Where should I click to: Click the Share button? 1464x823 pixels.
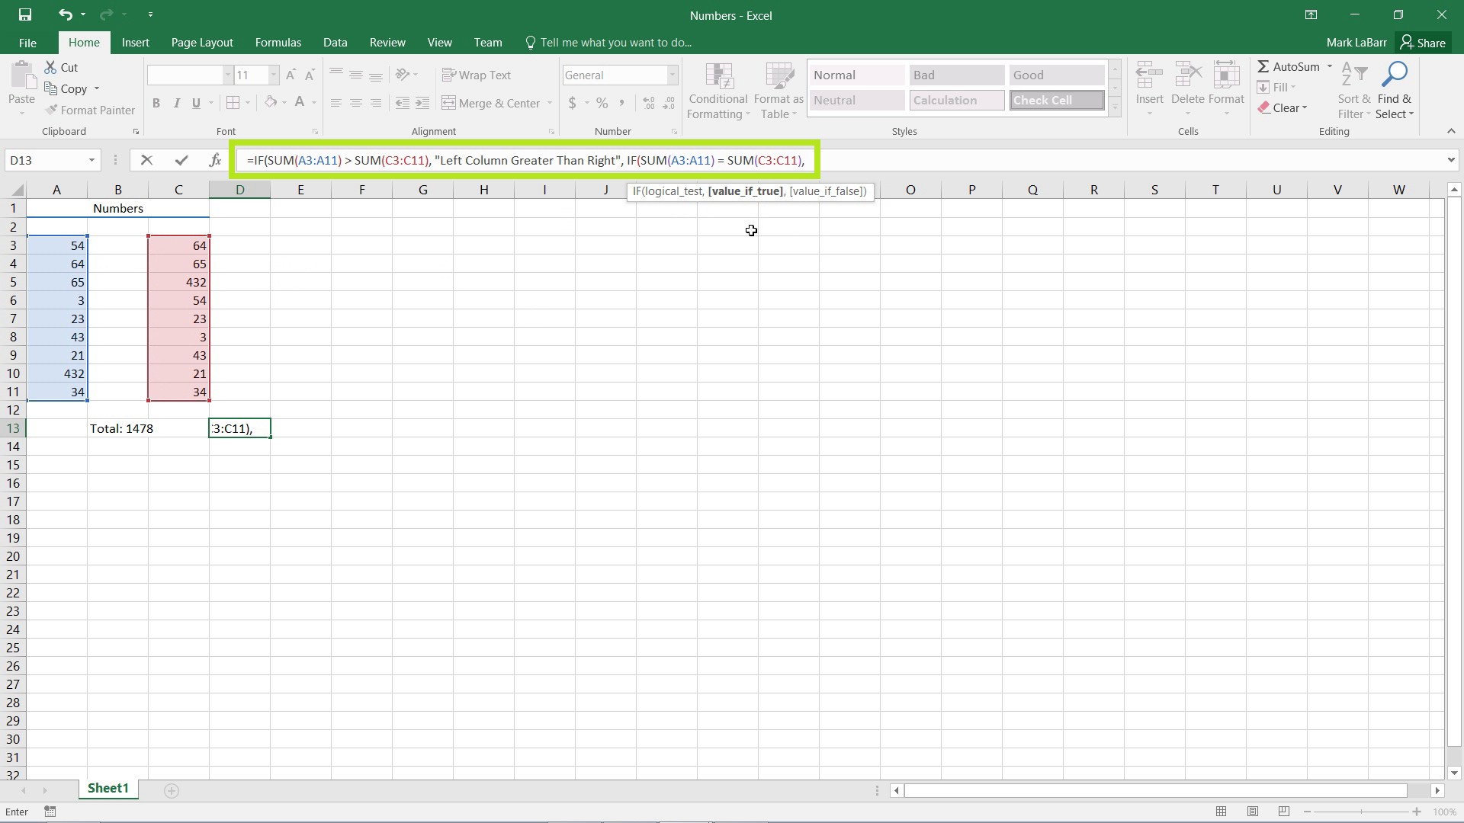(1425, 42)
